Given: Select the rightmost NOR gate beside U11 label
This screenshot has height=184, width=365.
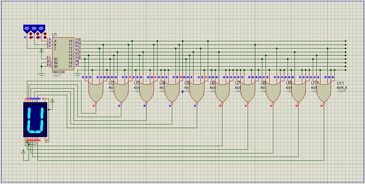Looking at the screenshot, I should click(x=323, y=92).
